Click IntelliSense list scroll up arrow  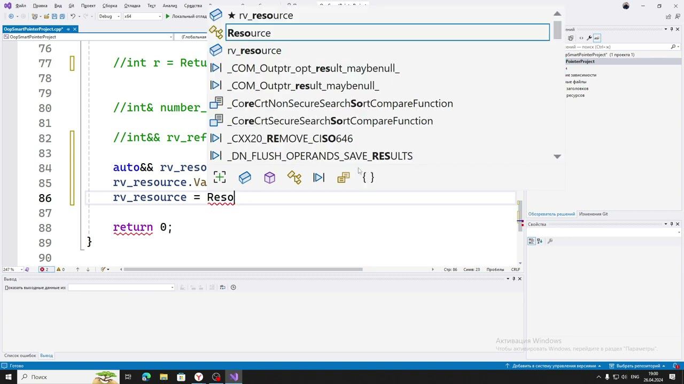(x=557, y=14)
